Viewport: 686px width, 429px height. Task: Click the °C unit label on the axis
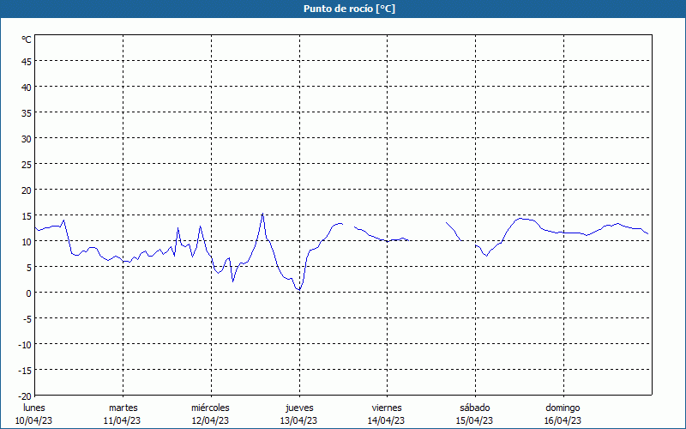(x=27, y=39)
